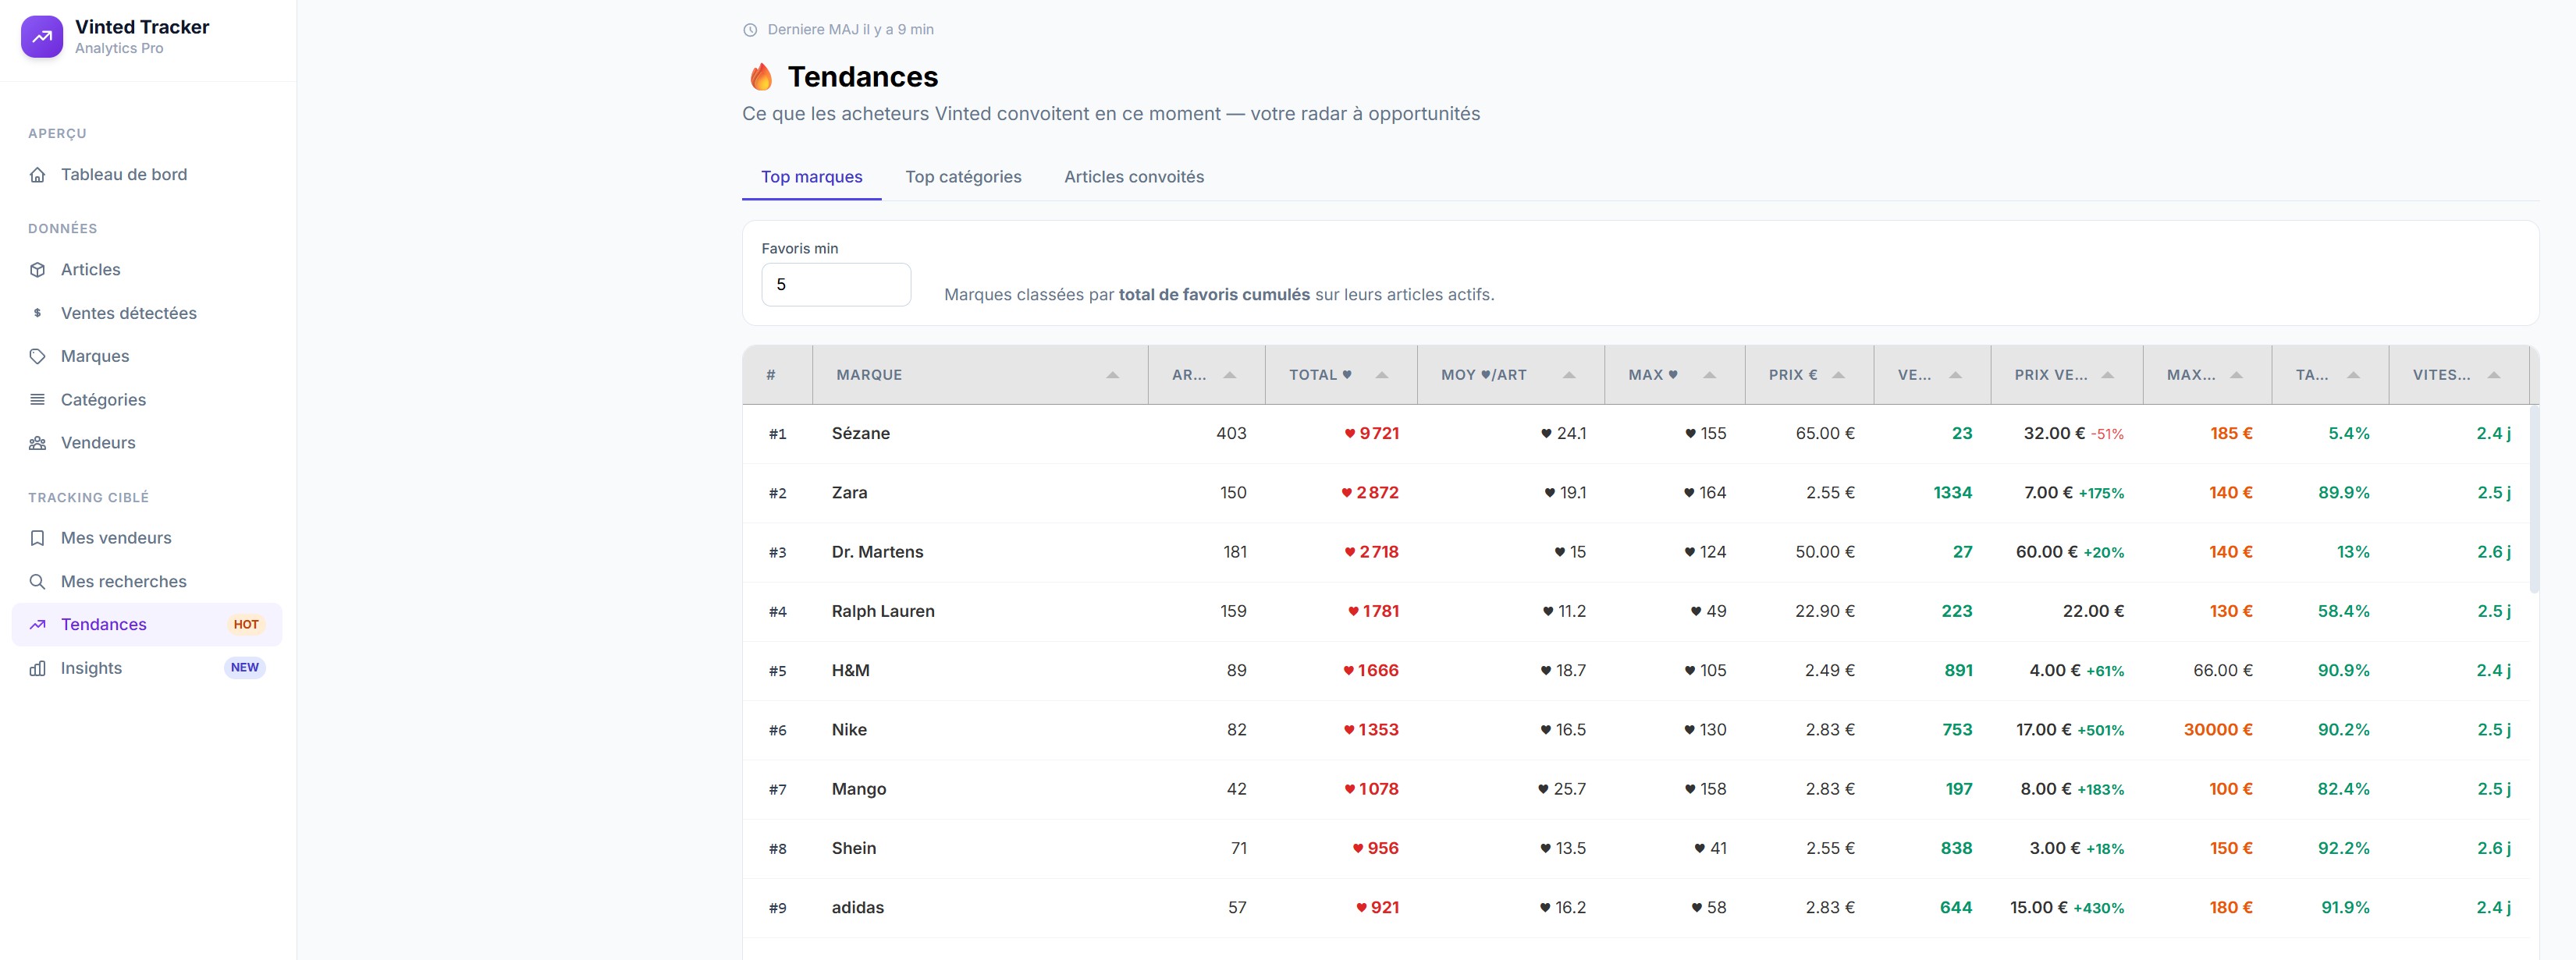
Task: Sort by PRIX € column arrow
Action: 1838,374
